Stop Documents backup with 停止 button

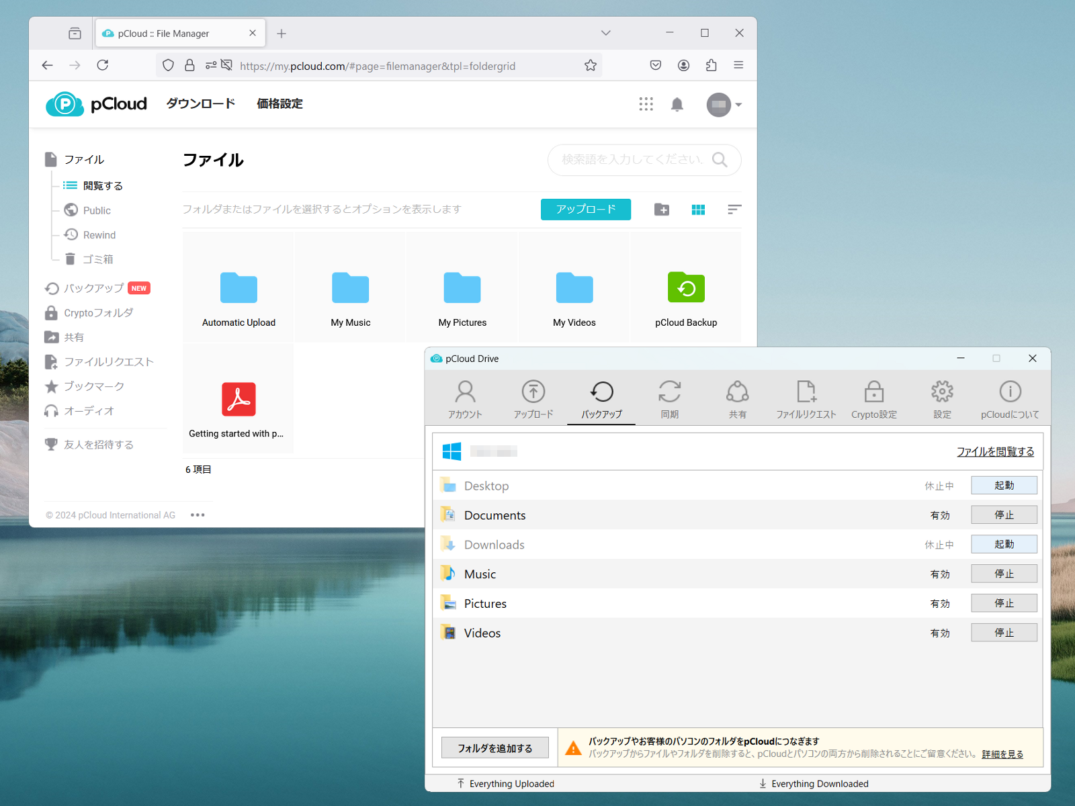click(x=1004, y=515)
